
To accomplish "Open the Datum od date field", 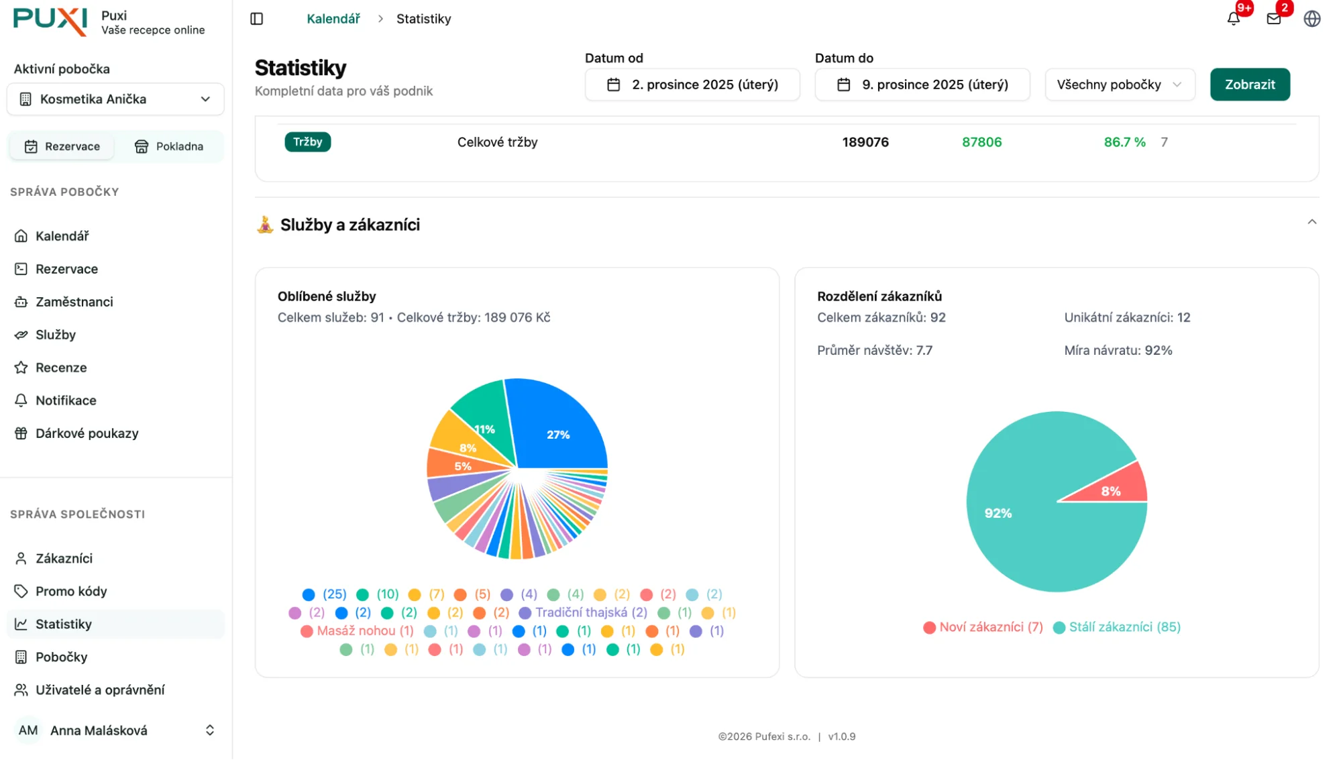I will pyautogui.click(x=692, y=85).
